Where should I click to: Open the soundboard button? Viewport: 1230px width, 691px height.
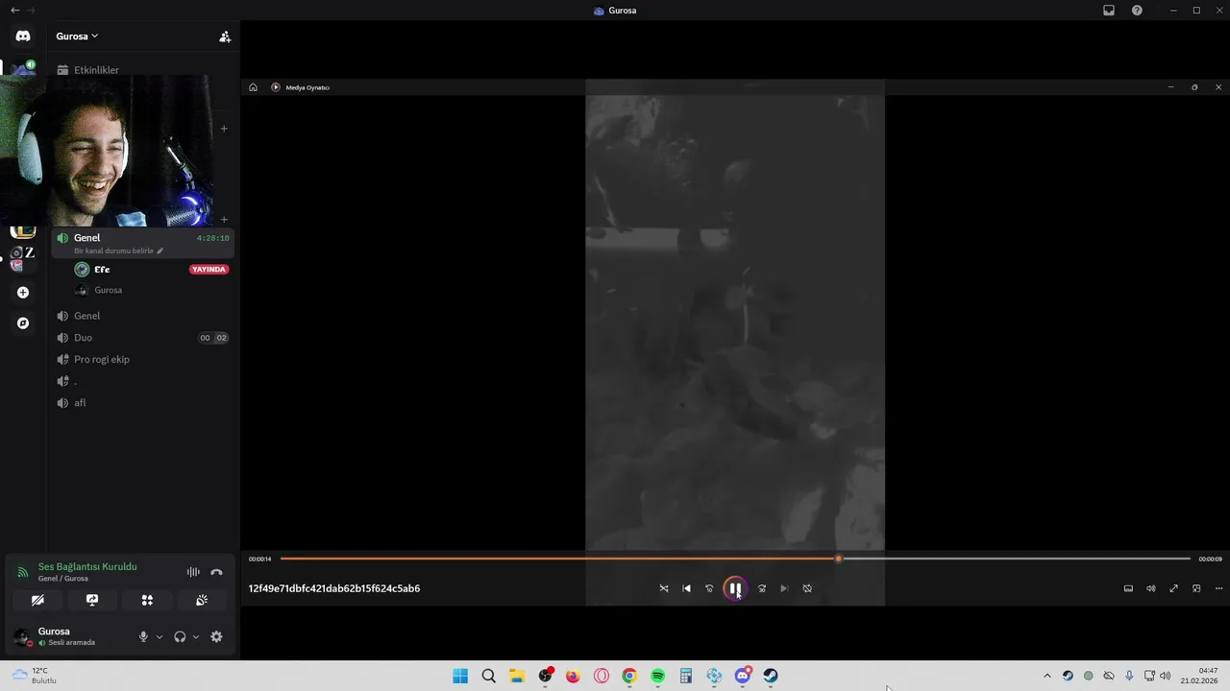202,600
